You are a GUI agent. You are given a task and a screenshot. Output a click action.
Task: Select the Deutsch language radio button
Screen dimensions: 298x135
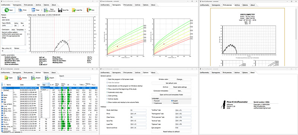[x=172, y=103]
